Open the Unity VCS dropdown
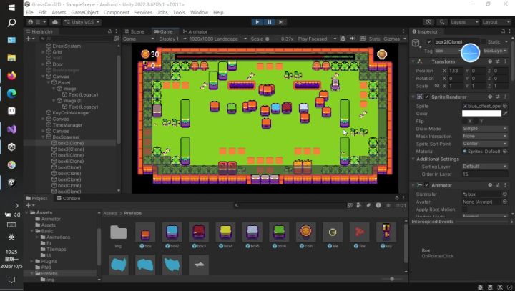Screen dimensions: 515x291 82,22
